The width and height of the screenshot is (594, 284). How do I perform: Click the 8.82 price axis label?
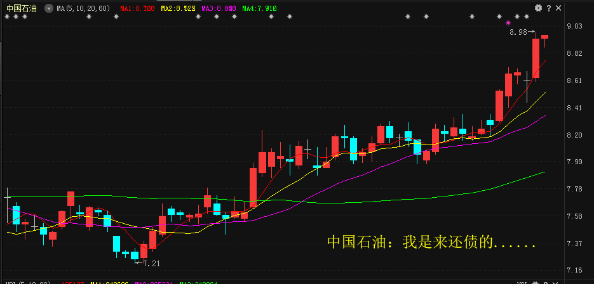pyautogui.click(x=576, y=53)
